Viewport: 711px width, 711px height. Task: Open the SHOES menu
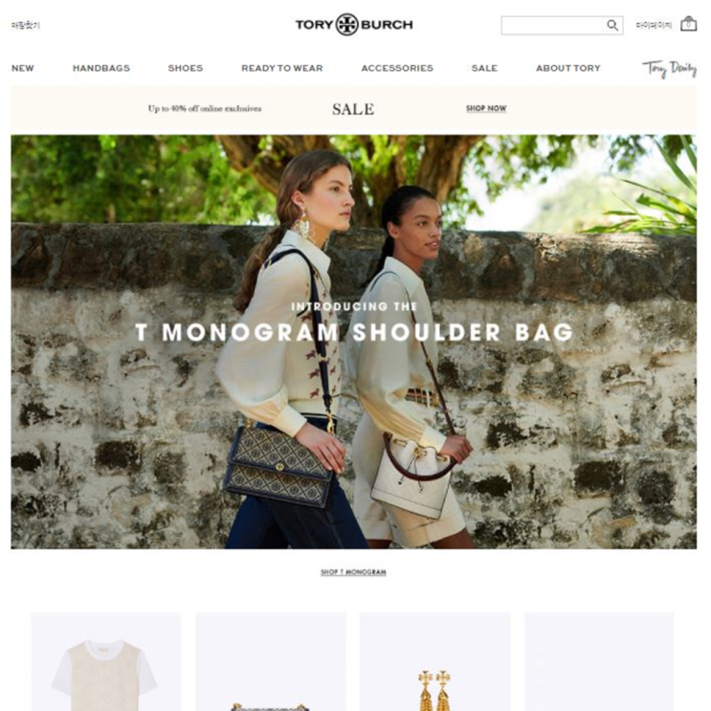point(186,68)
